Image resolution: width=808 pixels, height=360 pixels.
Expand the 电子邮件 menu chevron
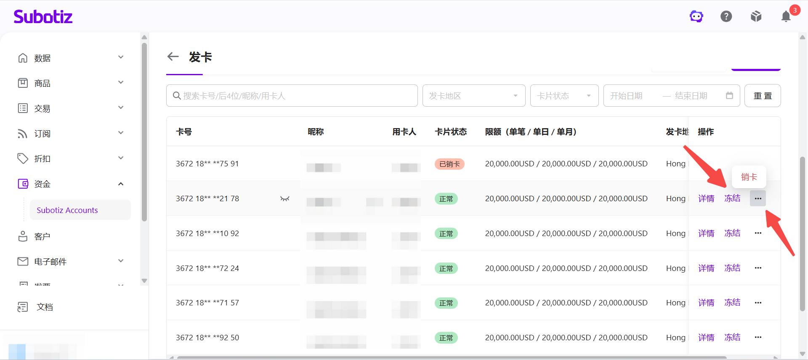(x=121, y=261)
